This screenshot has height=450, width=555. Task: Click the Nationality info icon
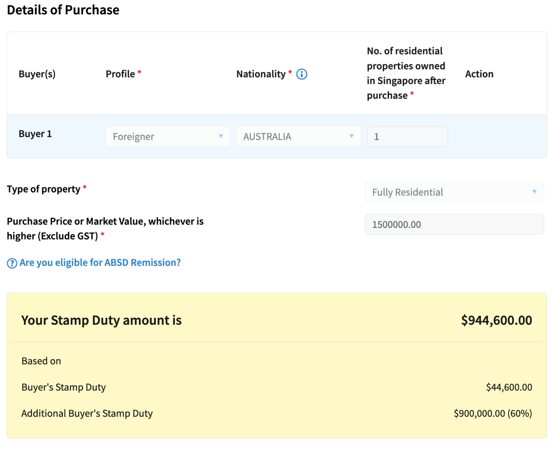pyautogui.click(x=302, y=74)
